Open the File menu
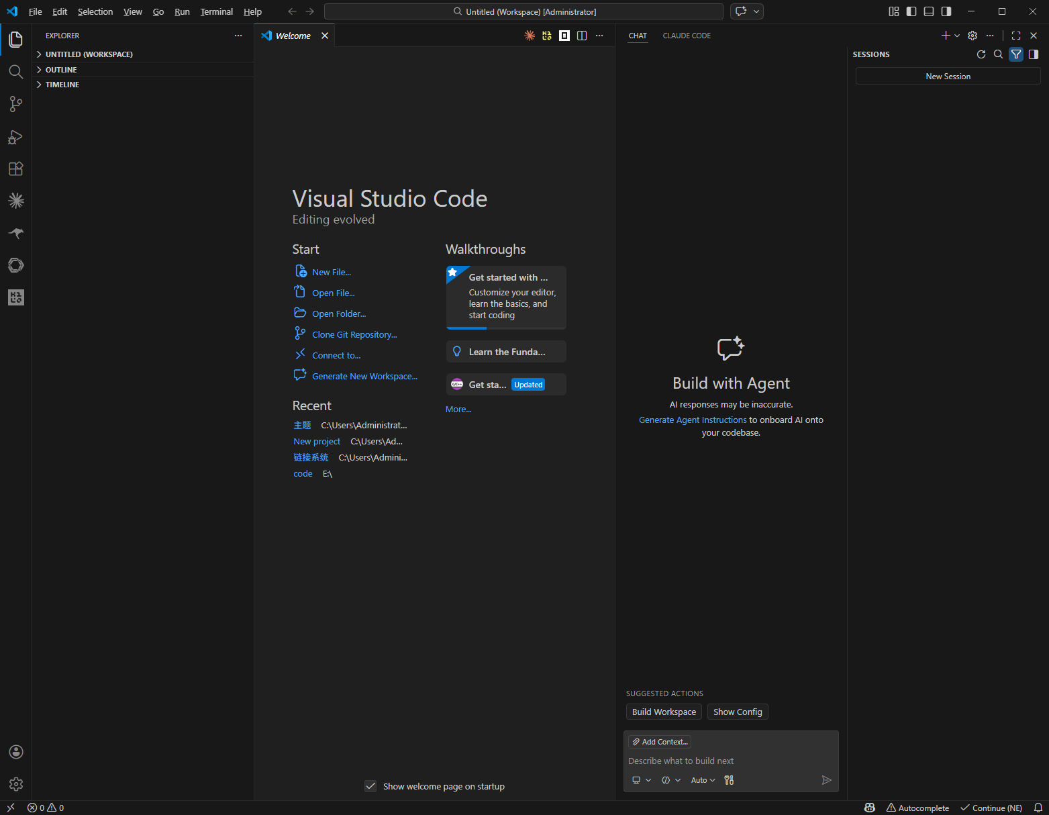Image resolution: width=1049 pixels, height=815 pixels. (x=36, y=11)
